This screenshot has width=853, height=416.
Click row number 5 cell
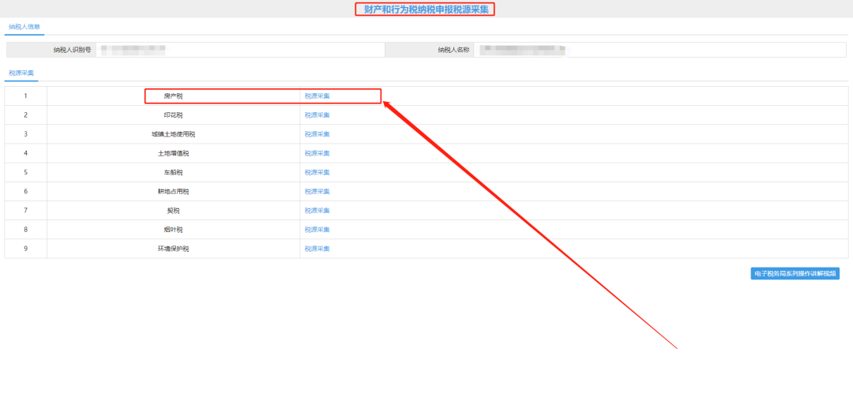tap(25, 172)
